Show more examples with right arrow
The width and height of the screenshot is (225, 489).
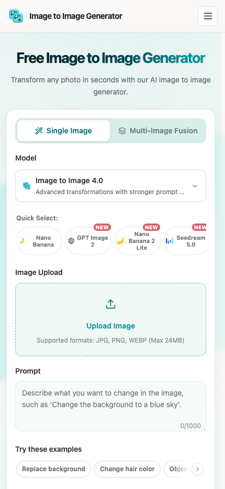[198, 469]
